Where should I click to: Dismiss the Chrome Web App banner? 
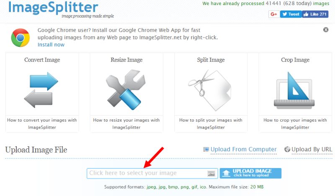(x=326, y=30)
